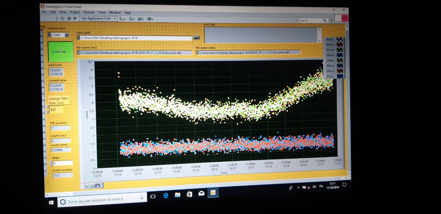Screen dimensions: 441x214
Task: Pause execution with the Pause icon
Action: [75, 18]
